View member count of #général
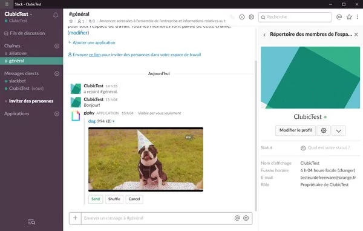Image resolution: width=363 pixels, height=231 pixels. point(81,21)
